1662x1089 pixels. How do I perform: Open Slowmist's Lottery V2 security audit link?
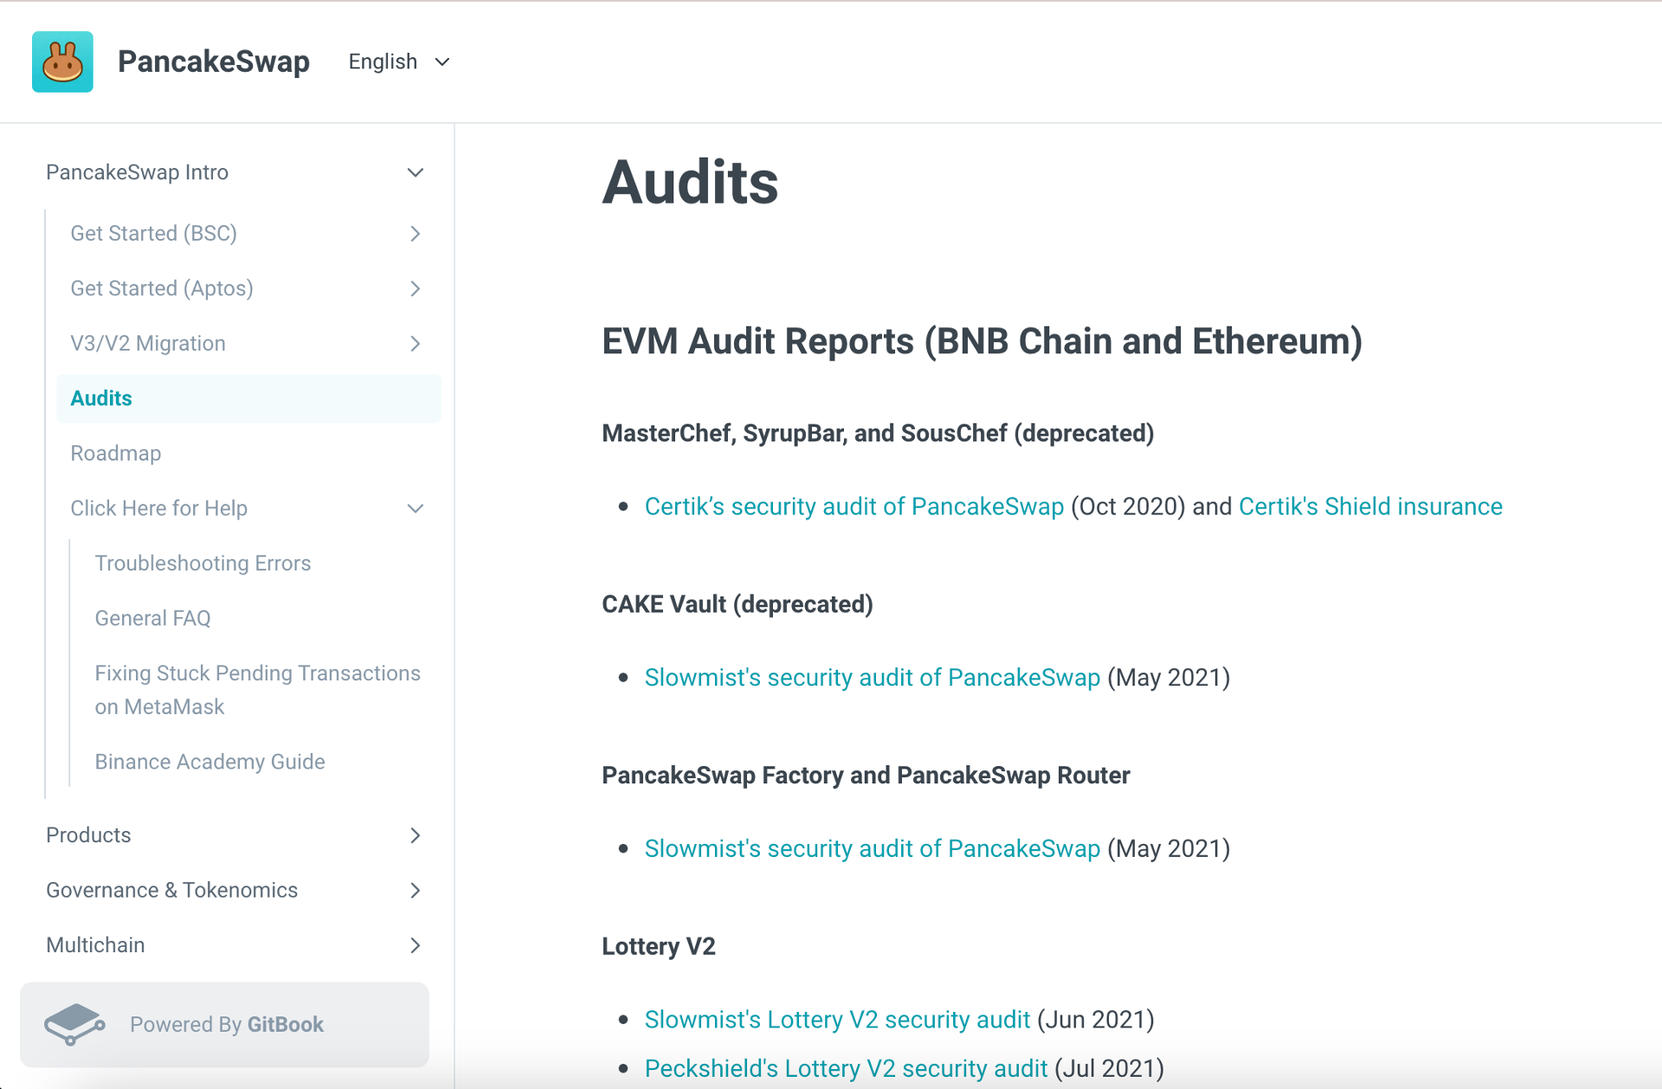click(x=837, y=1020)
